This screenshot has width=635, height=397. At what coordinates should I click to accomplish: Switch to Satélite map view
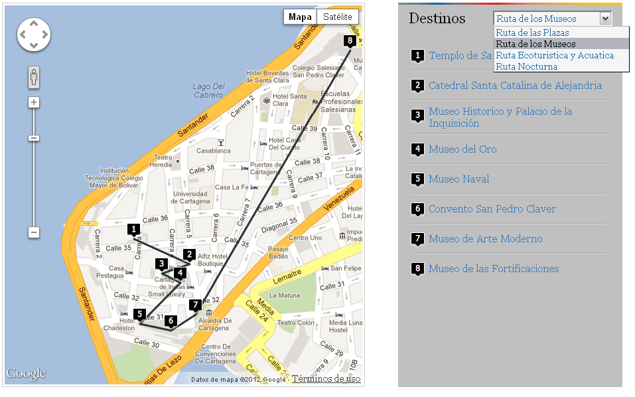pyautogui.click(x=337, y=17)
